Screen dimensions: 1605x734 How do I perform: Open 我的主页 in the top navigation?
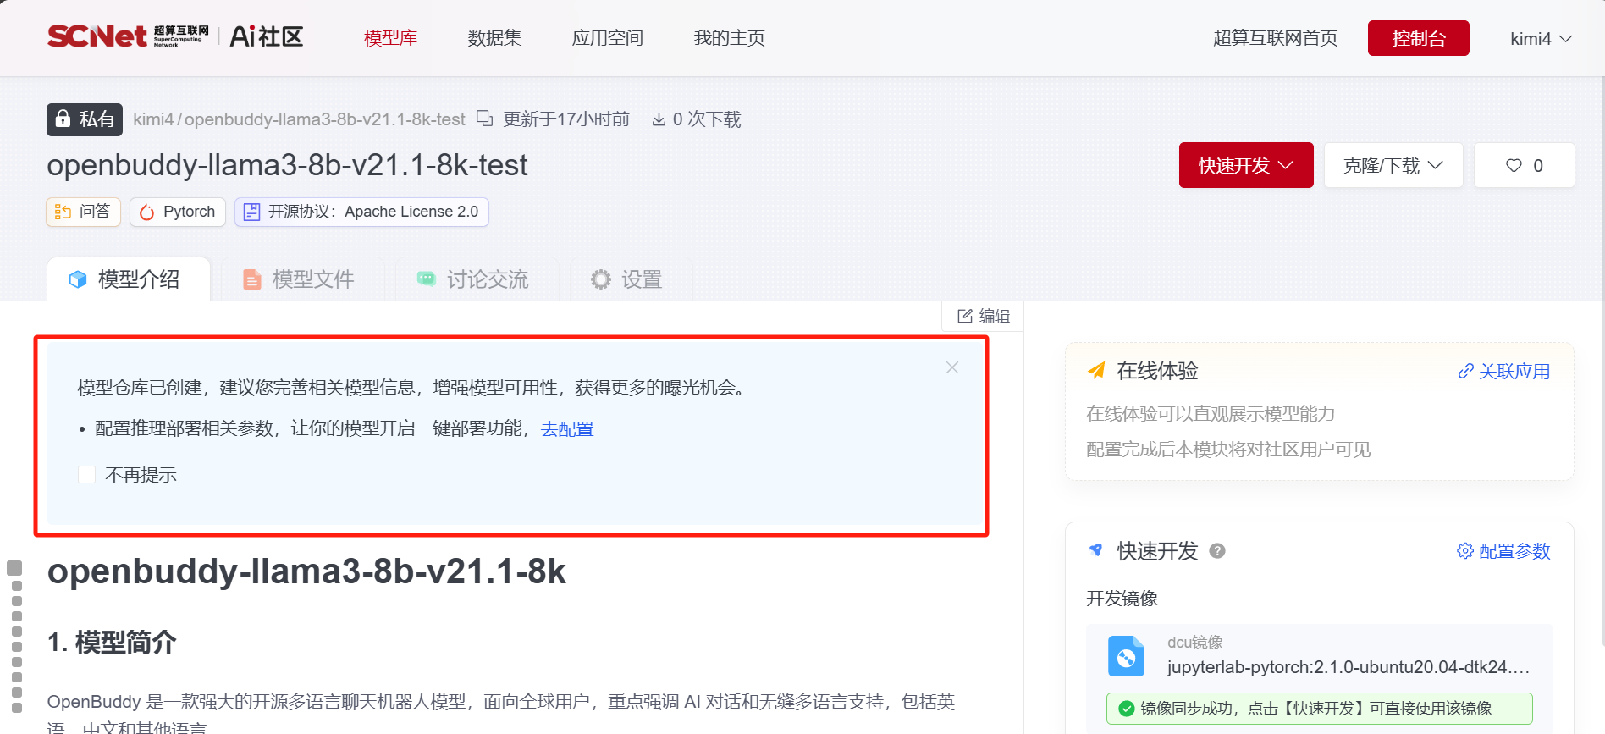[729, 38]
